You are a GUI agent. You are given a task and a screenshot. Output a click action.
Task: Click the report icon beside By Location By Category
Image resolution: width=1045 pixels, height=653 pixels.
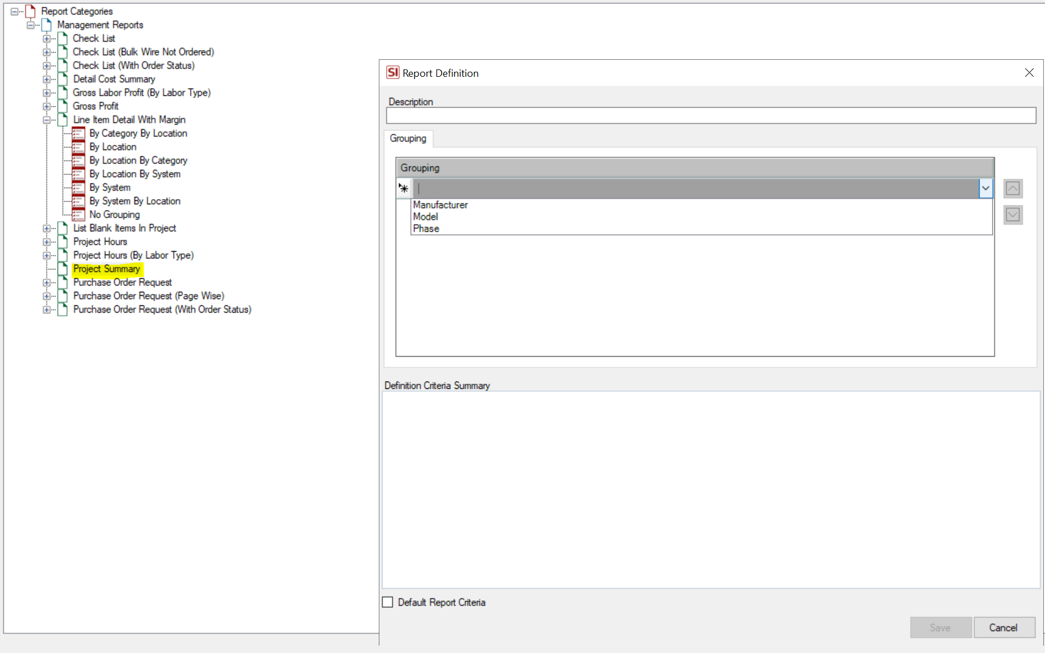click(x=77, y=160)
